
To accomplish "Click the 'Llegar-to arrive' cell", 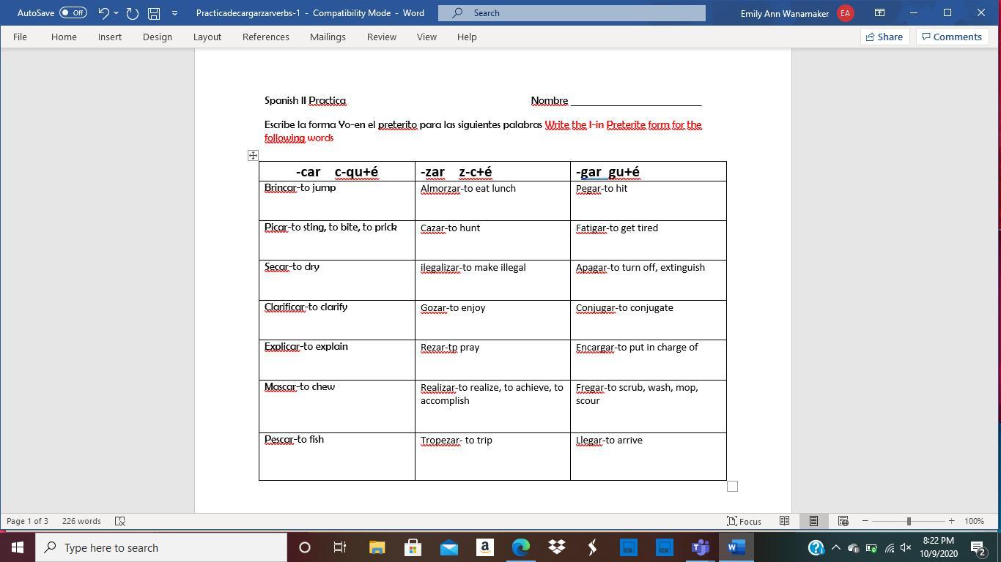I will point(649,456).
